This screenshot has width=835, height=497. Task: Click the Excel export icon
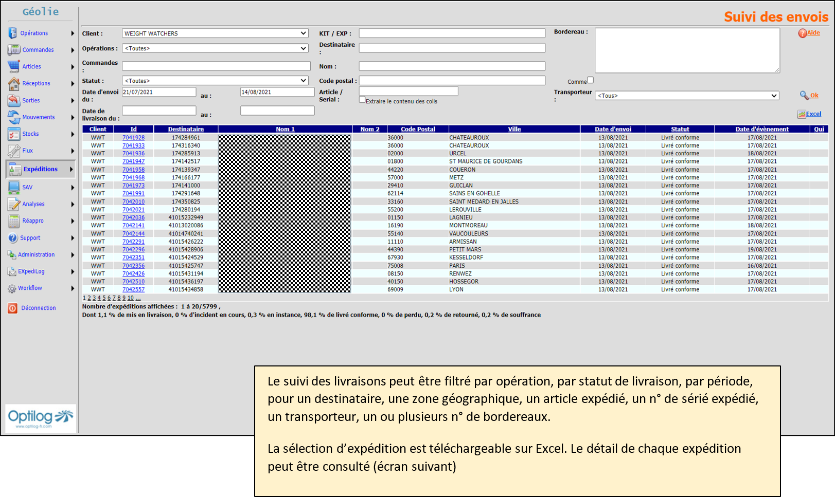tap(802, 114)
